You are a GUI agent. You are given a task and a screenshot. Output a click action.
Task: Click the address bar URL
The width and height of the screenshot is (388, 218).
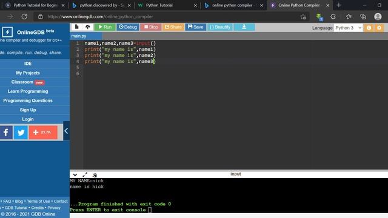[x=100, y=17]
